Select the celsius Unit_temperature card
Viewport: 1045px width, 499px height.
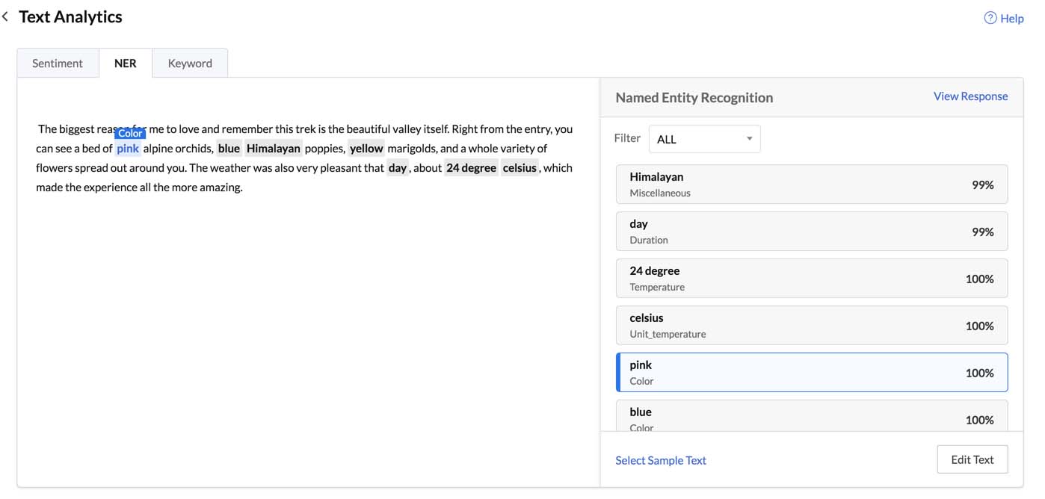812,326
